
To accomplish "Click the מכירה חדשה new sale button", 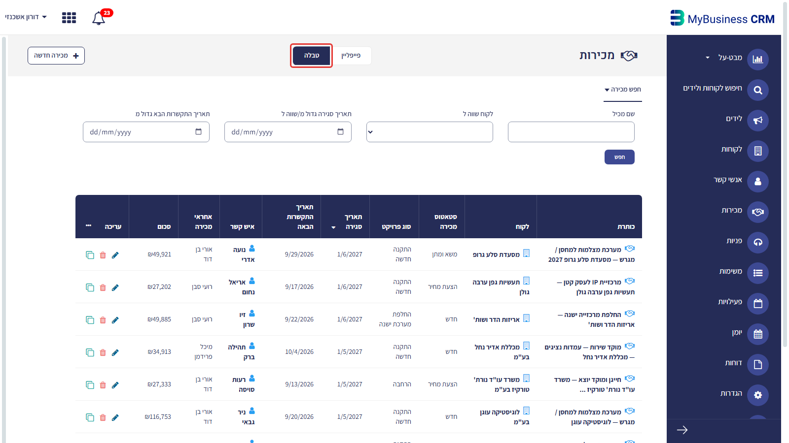I will [56, 56].
